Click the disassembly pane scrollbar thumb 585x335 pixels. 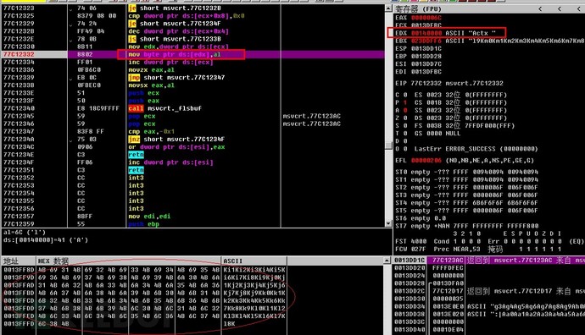tap(388, 146)
